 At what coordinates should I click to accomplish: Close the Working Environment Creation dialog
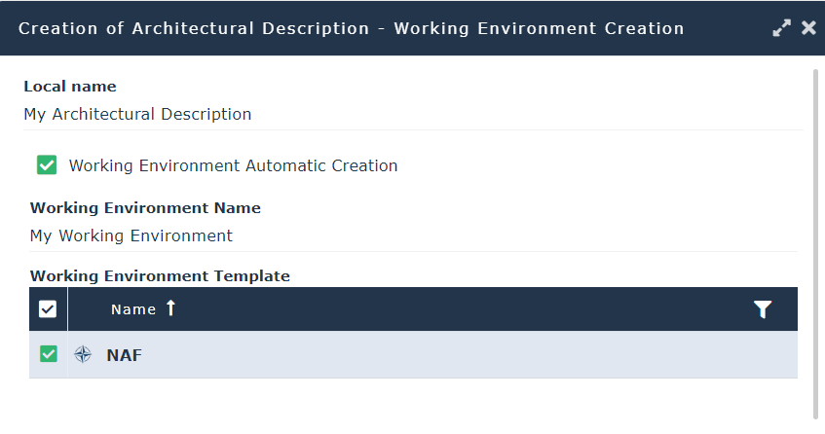tap(808, 28)
